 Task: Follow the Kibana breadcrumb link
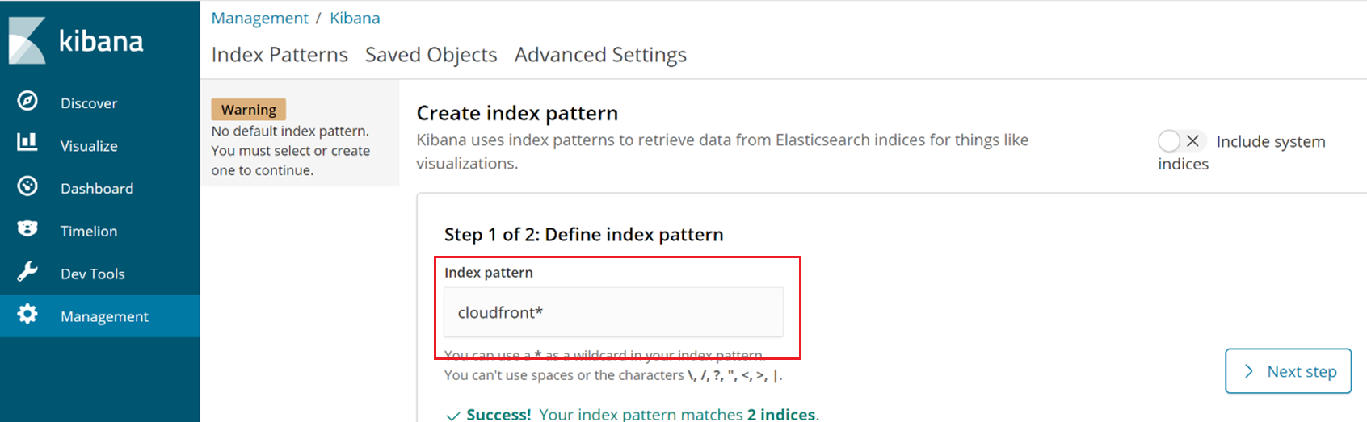tap(355, 18)
